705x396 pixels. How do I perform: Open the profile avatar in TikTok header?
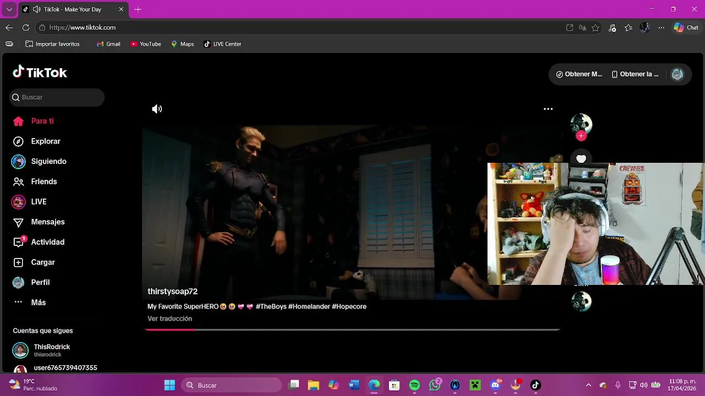(x=677, y=74)
